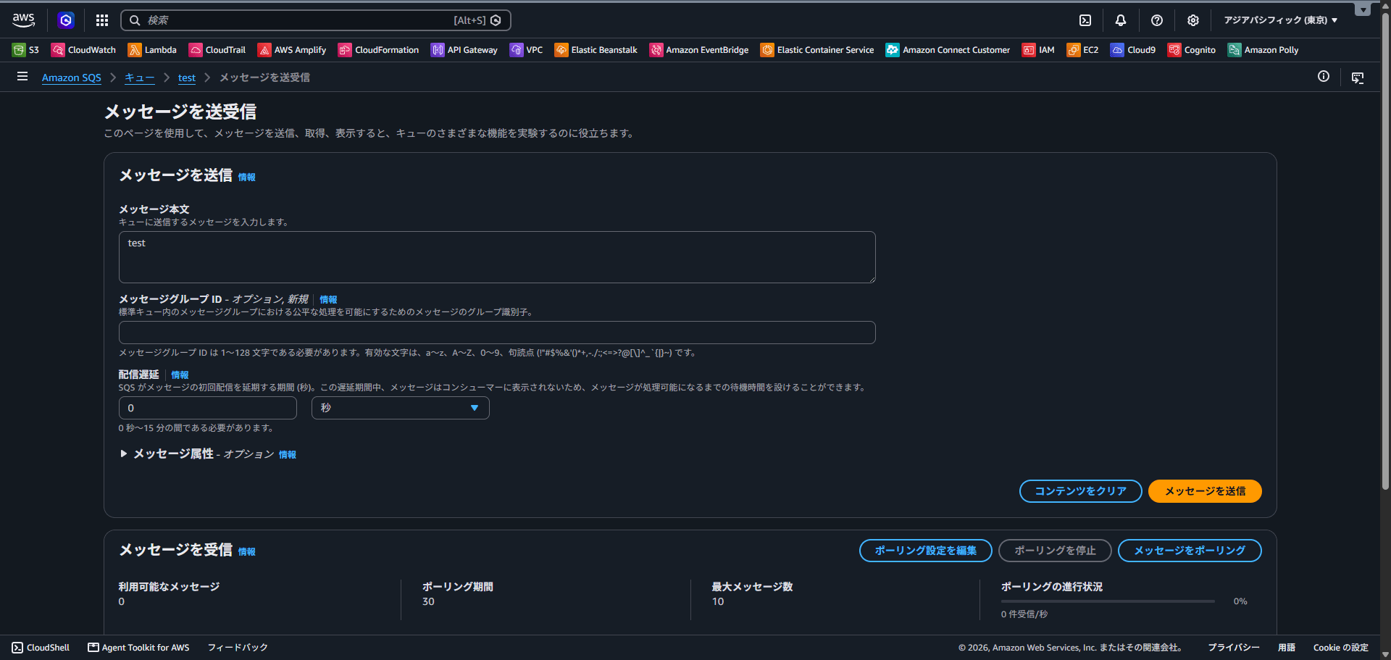This screenshot has width=1391, height=660.
Task: Click the polling progress bar
Action: [1108, 601]
